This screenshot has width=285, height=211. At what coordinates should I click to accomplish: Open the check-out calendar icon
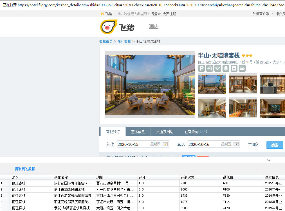[236, 144]
